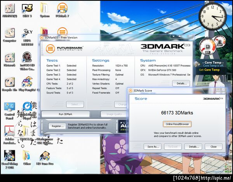Open the DiRT 3 desktop shortcut

point(27,10)
